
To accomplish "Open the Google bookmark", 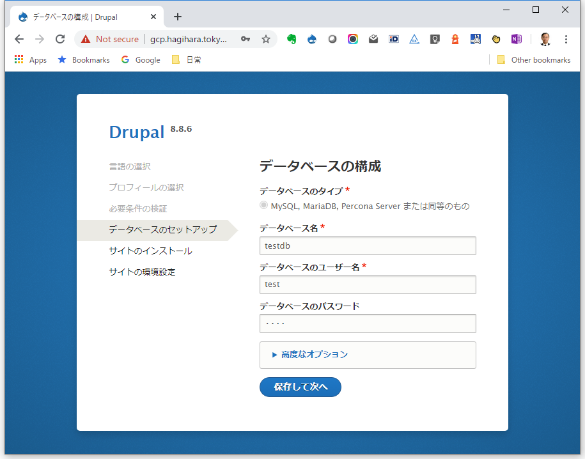I will (141, 59).
